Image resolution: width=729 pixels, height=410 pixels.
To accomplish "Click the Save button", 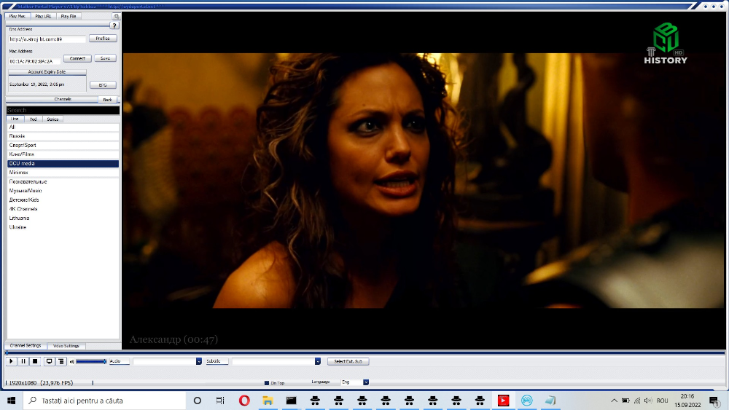I will click(x=105, y=58).
